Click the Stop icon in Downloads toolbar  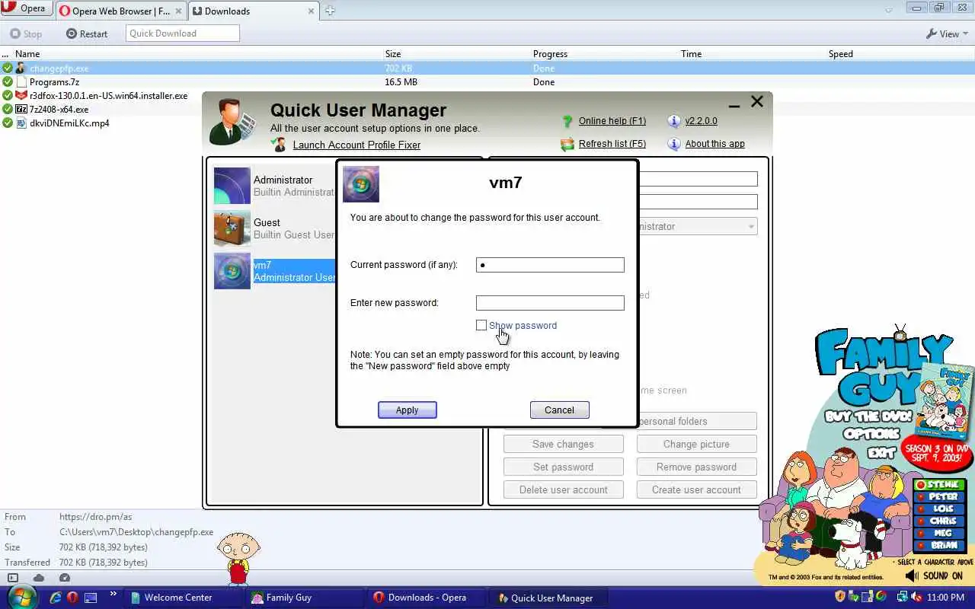point(15,33)
